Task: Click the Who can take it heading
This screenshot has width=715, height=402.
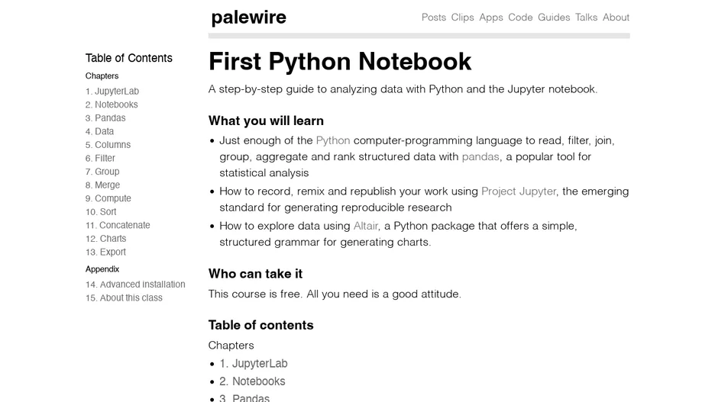Action: tap(255, 274)
